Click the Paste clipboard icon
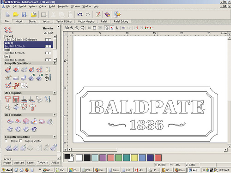Image resolution: width=231 pixels, height=173 pixels. pos(70,15)
